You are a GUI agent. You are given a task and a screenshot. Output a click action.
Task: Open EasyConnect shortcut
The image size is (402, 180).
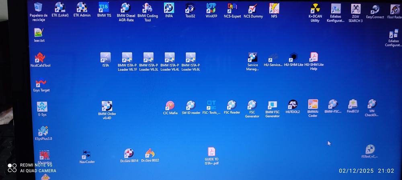375,12
